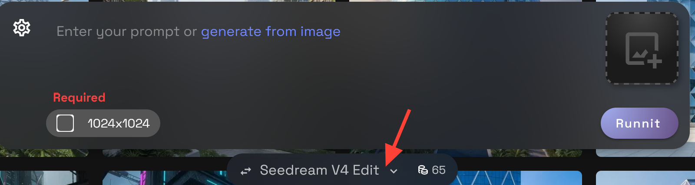The height and width of the screenshot is (185, 695).
Task: Select the square aspect ratio icon
Action: coord(65,123)
